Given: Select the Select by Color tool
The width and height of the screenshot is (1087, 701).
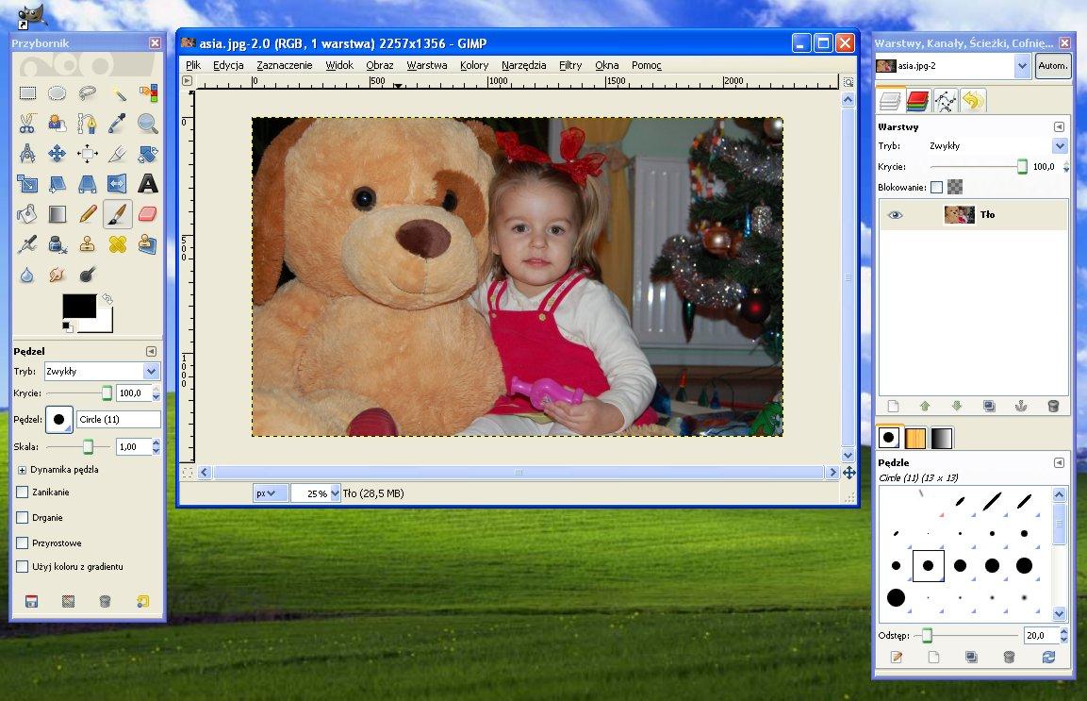Looking at the screenshot, I should tap(148, 93).
